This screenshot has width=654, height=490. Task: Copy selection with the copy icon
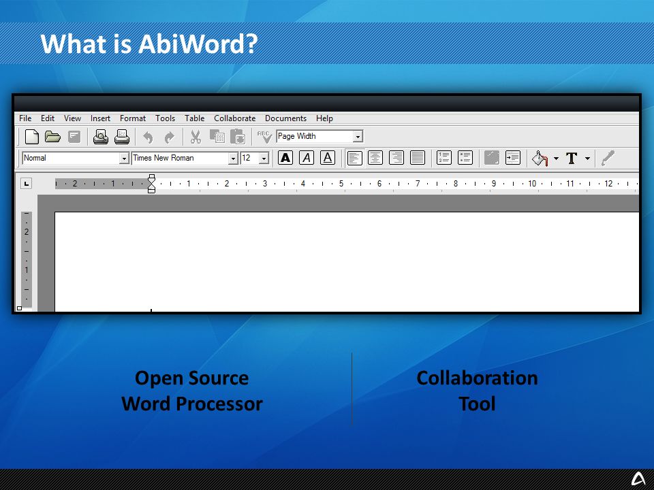217,137
